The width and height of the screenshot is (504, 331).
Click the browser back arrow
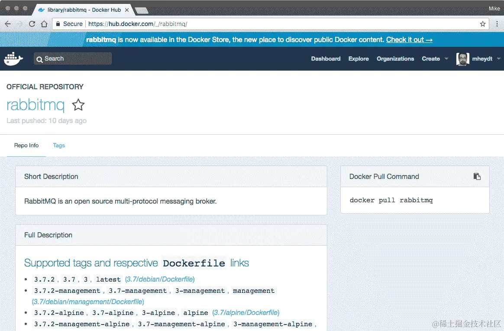pos(8,24)
